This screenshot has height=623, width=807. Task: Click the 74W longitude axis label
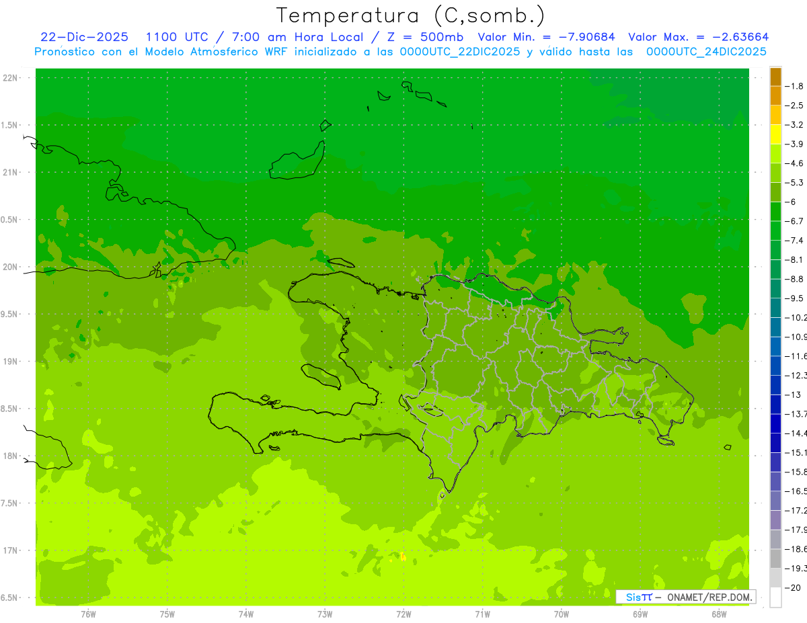coord(246,614)
